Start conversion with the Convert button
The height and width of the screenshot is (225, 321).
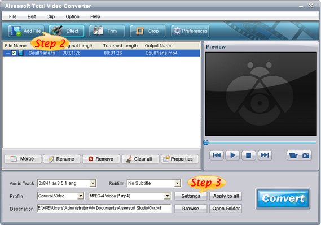point(283,198)
